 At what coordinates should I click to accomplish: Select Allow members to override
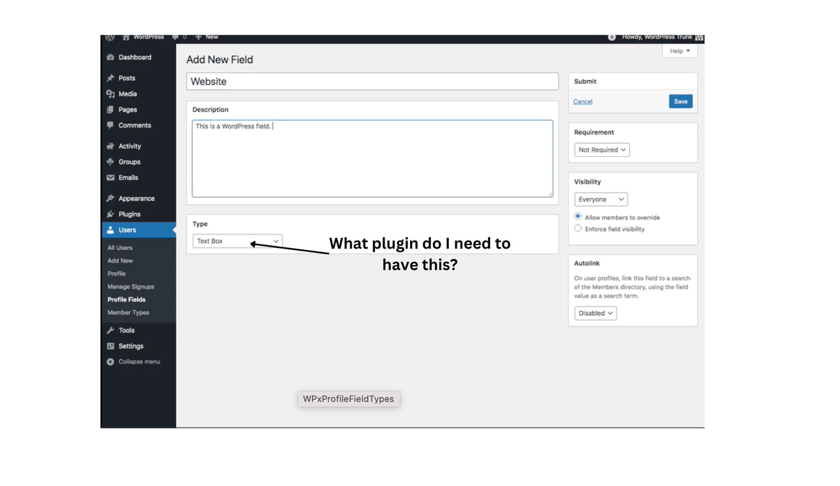(577, 216)
